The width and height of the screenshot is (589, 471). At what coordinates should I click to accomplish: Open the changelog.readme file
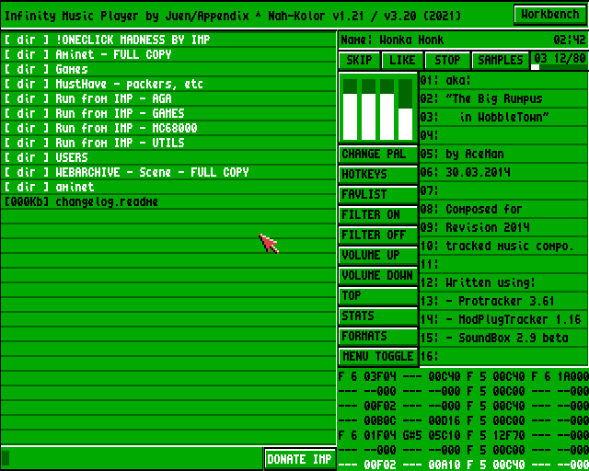106,201
